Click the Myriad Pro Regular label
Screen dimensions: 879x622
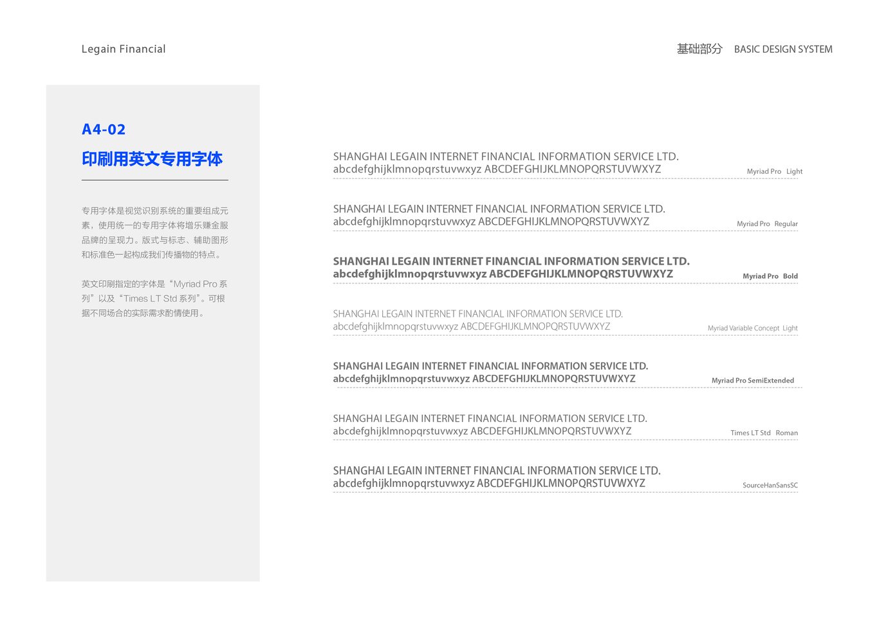click(x=767, y=224)
